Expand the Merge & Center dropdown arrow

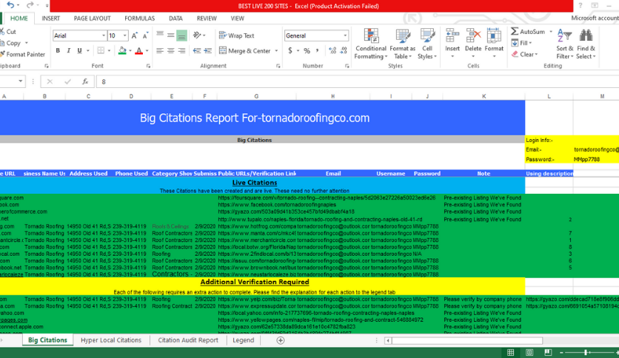point(275,51)
